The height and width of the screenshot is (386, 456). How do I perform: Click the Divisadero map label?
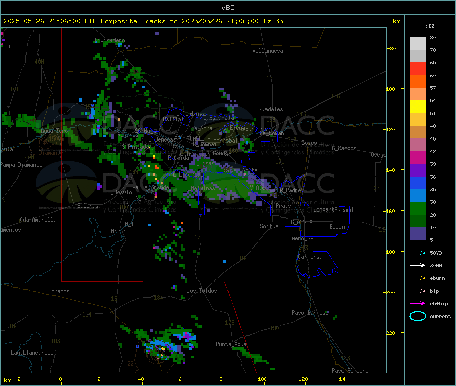tap(109, 40)
